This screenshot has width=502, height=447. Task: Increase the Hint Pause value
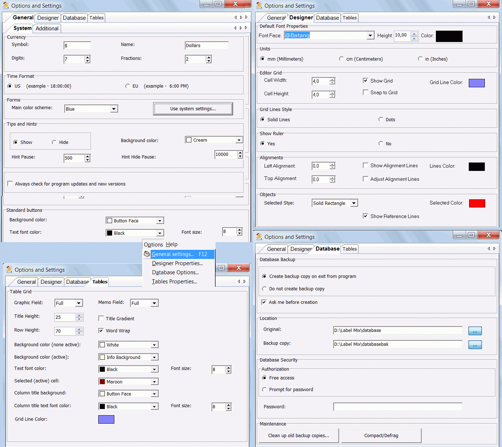[x=87, y=156]
